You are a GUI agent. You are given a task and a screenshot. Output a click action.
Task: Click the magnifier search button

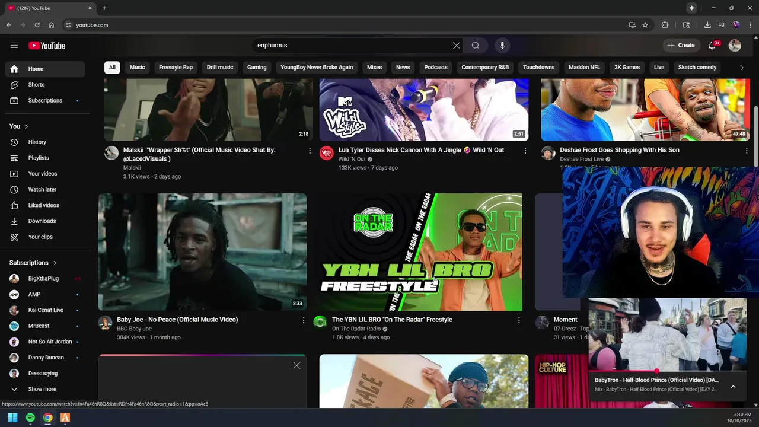pyautogui.click(x=476, y=46)
